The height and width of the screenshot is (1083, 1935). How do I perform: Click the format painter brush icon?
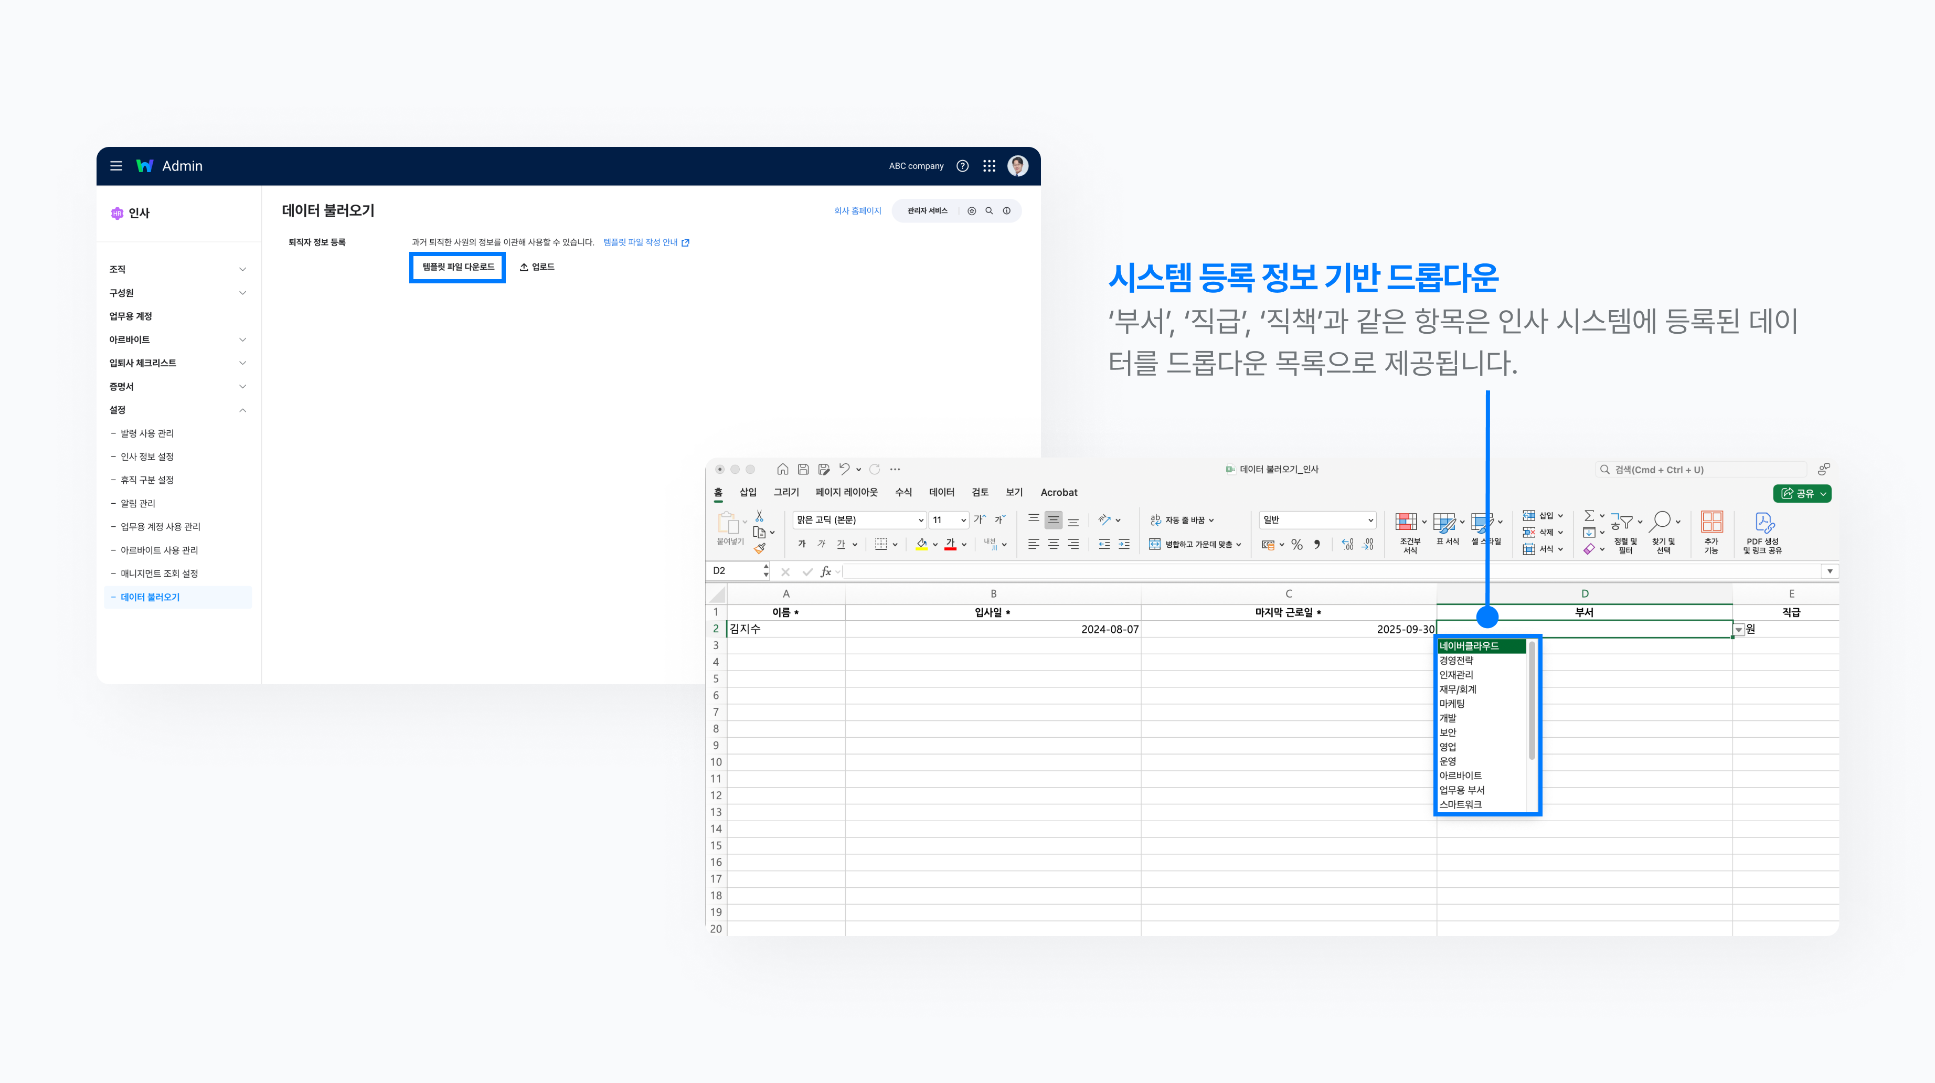click(759, 547)
